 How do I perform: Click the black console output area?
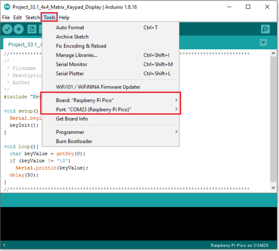(139, 224)
